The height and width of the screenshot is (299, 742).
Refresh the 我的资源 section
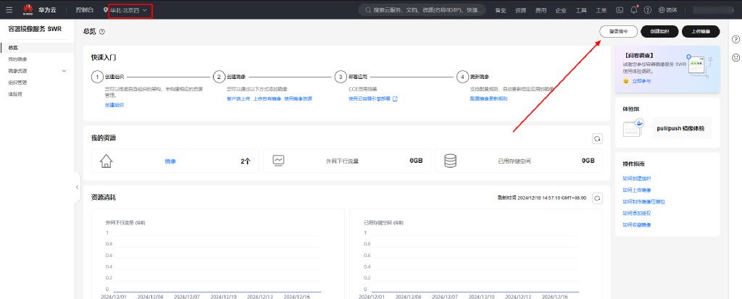point(597,138)
